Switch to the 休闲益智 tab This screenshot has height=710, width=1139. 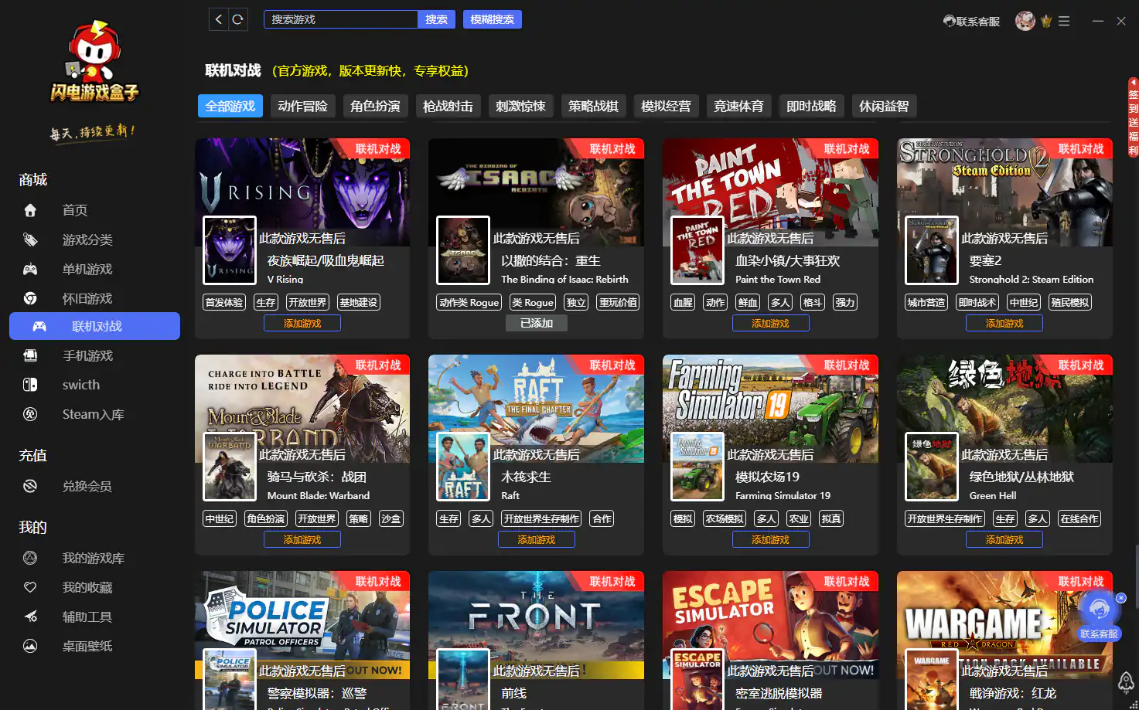885,106
